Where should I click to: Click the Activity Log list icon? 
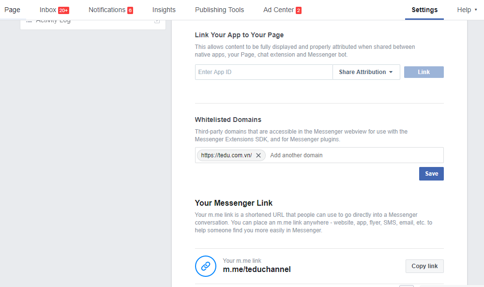(29, 21)
